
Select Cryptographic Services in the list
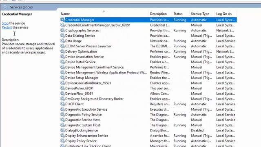(82, 30)
